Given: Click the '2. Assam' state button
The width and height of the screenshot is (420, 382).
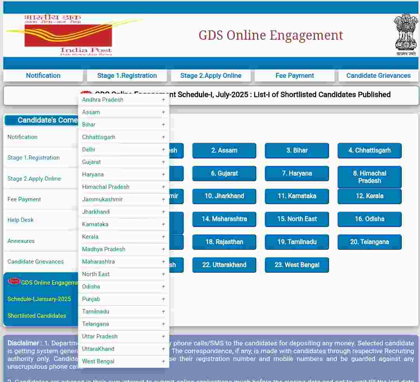Looking at the screenshot, I should coord(224,150).
